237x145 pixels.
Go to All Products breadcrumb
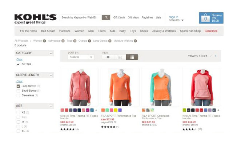21,41
